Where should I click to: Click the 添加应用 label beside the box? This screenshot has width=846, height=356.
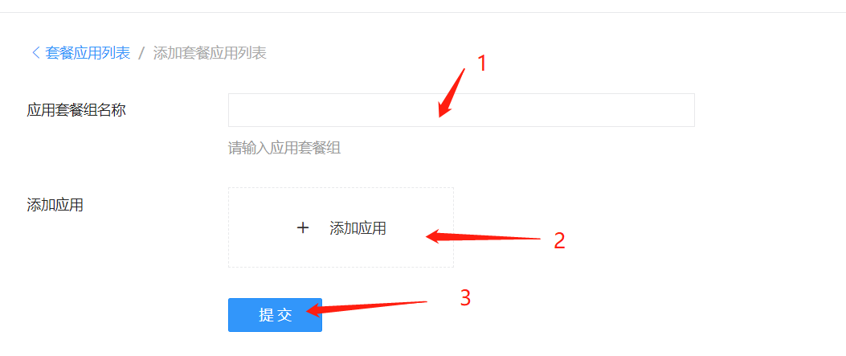pos(55,205)
